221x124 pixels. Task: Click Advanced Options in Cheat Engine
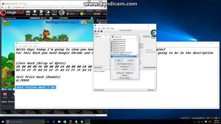pyautogui.click(x=99, y=90)
